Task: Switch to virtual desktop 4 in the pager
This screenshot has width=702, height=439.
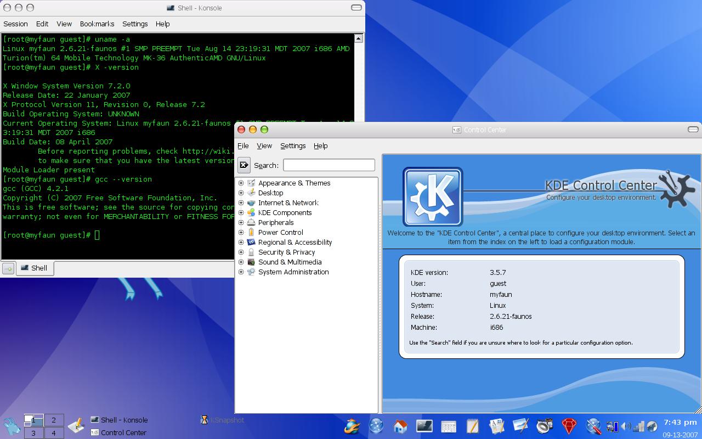Action: [x=54, y=433]
